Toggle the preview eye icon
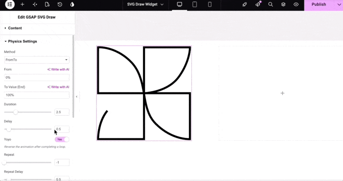This screenshot has height=181, width=343. pyautogui.click(x=296, y=4)
